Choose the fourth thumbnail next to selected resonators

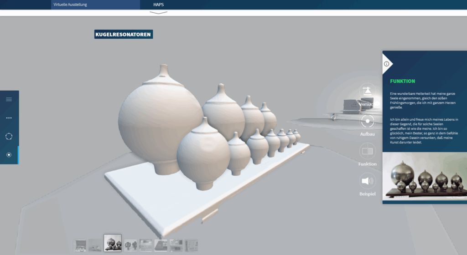click(130, 245)
